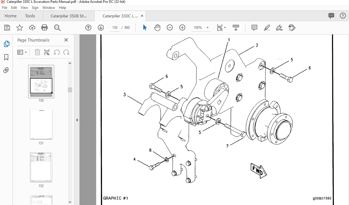The image size is (349, 205).
Task: Open the thumbnails options dropdown menu
Action: [22, 52]
